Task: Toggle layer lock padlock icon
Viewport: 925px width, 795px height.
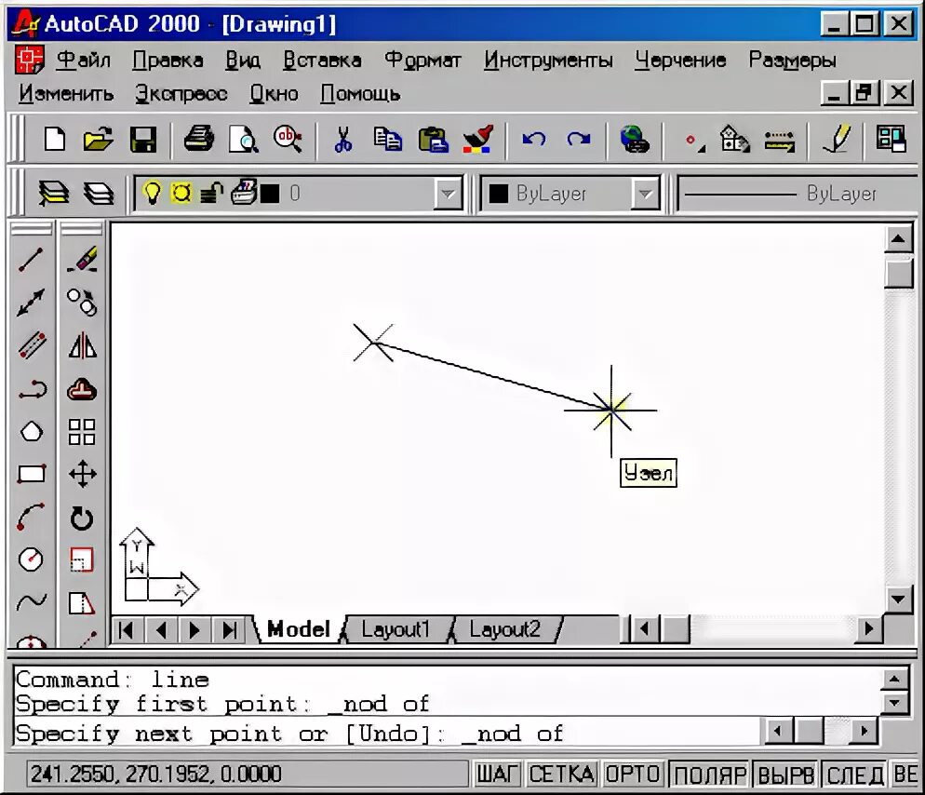Action: point(210,193)
